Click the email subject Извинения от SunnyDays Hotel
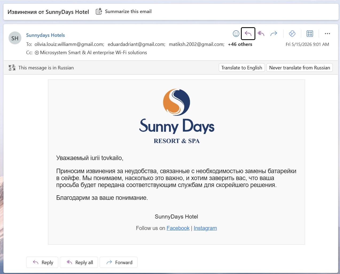340x274 pixels. coord(48,12)
